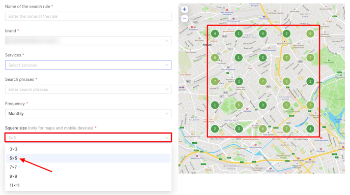Expand the Select services dropdown
Image resolution: width=350 pixels, height=195 pixels.
89,65
